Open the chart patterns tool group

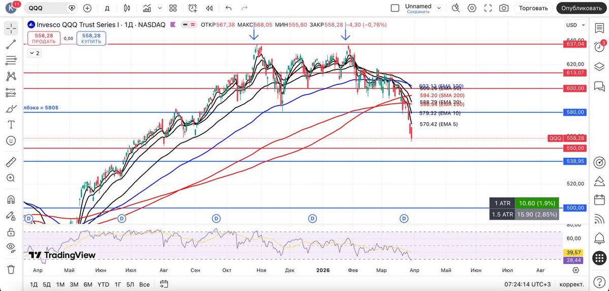11,77
